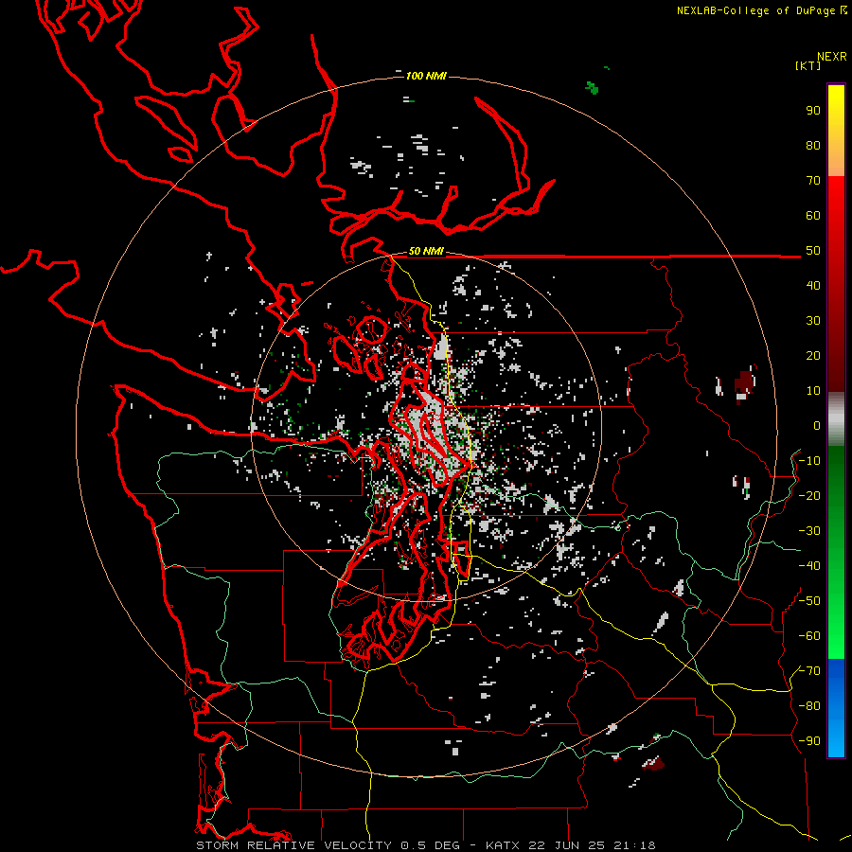Pick the -60 value on velocity scale
852x852 pixels.
809,636
